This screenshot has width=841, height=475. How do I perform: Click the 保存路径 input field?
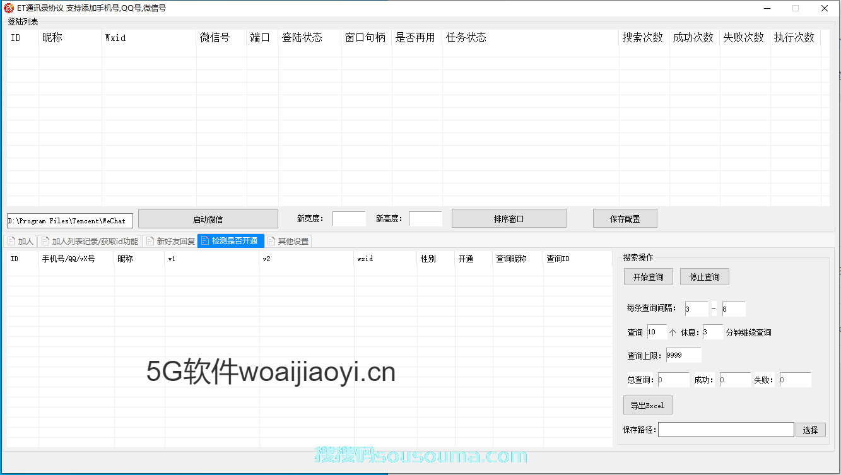726,430
